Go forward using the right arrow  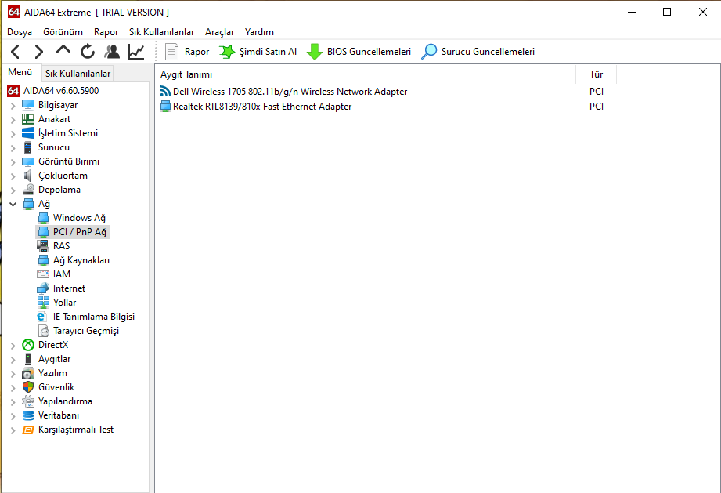tap(39, 52)
